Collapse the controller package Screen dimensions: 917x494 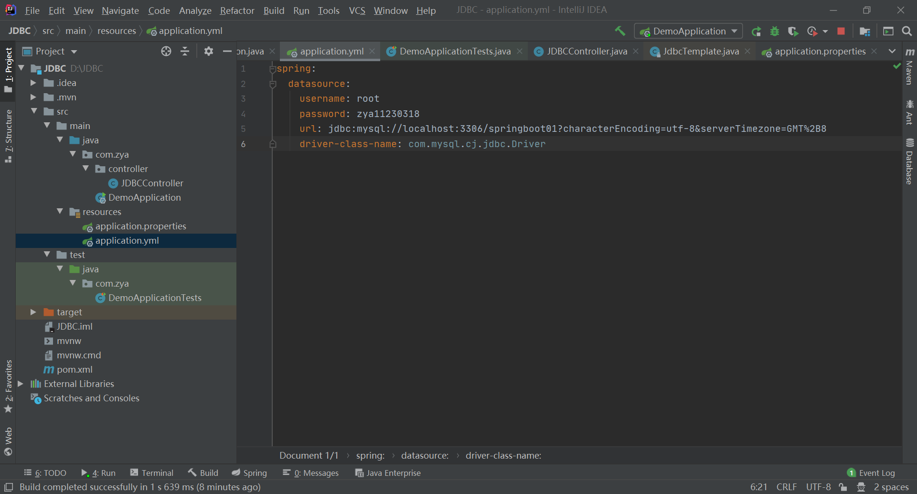pos(85,169)
